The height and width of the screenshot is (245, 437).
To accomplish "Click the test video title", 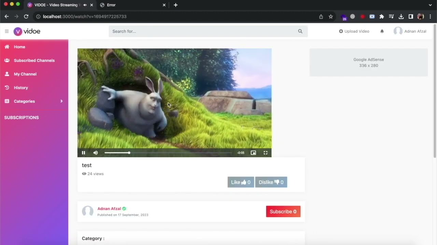I will 87,165.
